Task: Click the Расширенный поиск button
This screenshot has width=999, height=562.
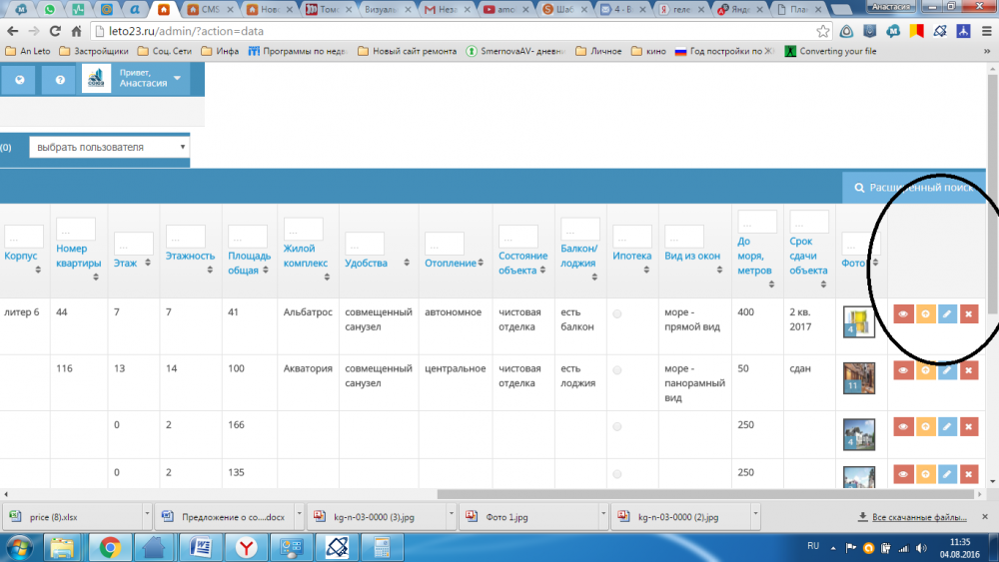Action: pos(914,188)
